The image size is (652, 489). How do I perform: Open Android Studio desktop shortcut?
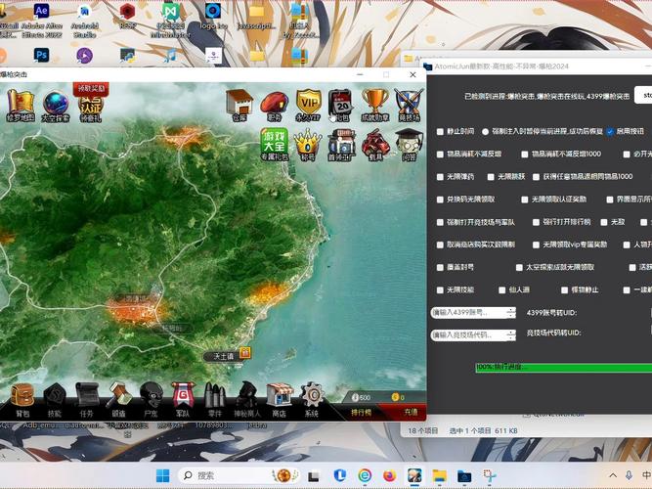click(x=85, y=20)
